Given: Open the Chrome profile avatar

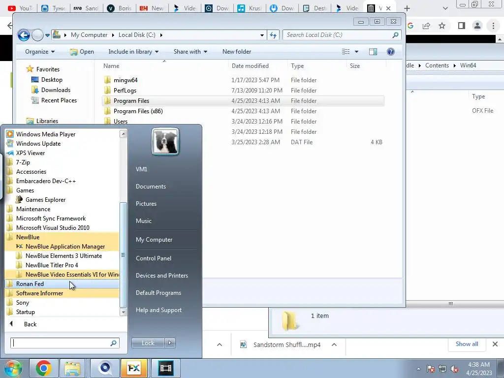Looking at the screenshot, I should point(477,26).
